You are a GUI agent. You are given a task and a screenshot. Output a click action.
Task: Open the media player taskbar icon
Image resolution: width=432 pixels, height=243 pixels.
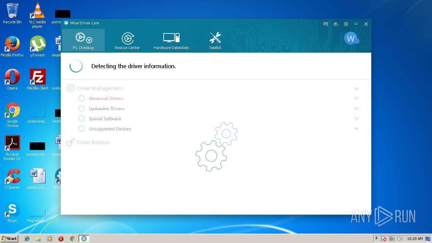[50, 239]
